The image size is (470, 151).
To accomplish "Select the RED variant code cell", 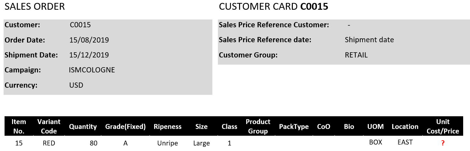I will tap(49, 143).
